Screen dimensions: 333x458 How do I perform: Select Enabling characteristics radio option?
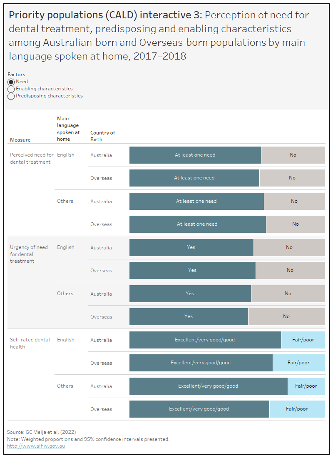coord(11,89)
